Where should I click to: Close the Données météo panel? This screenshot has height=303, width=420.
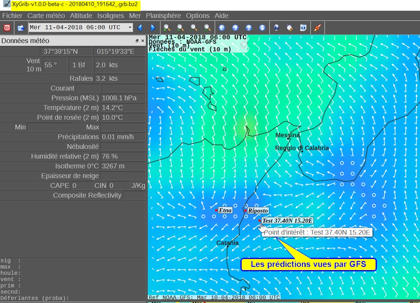(x=143, y=41)
